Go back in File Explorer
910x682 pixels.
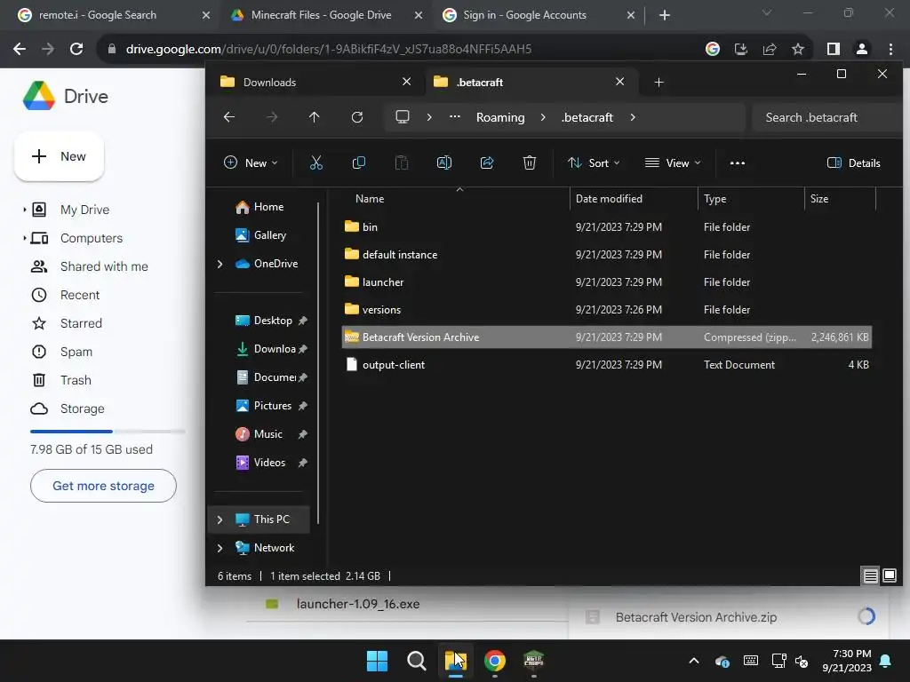tap(229, 117)
